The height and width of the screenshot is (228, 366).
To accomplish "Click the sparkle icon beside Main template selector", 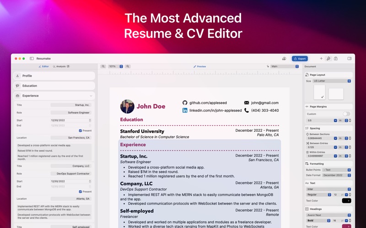I will click(268, 66).
